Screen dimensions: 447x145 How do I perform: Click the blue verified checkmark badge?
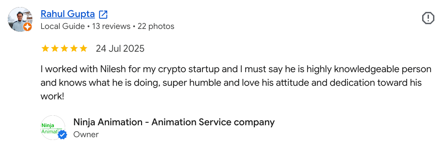62,135
